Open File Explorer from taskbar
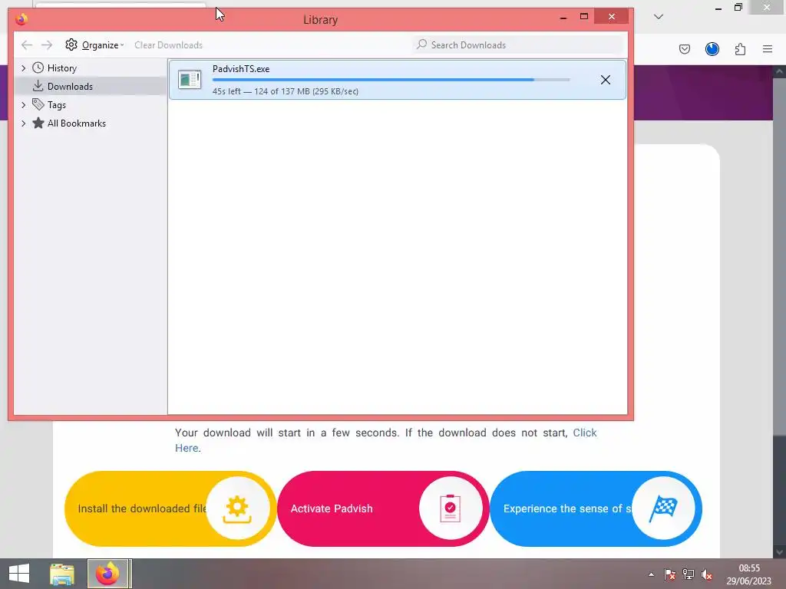This screenshot has width=786, height=589. pos(62,574)
